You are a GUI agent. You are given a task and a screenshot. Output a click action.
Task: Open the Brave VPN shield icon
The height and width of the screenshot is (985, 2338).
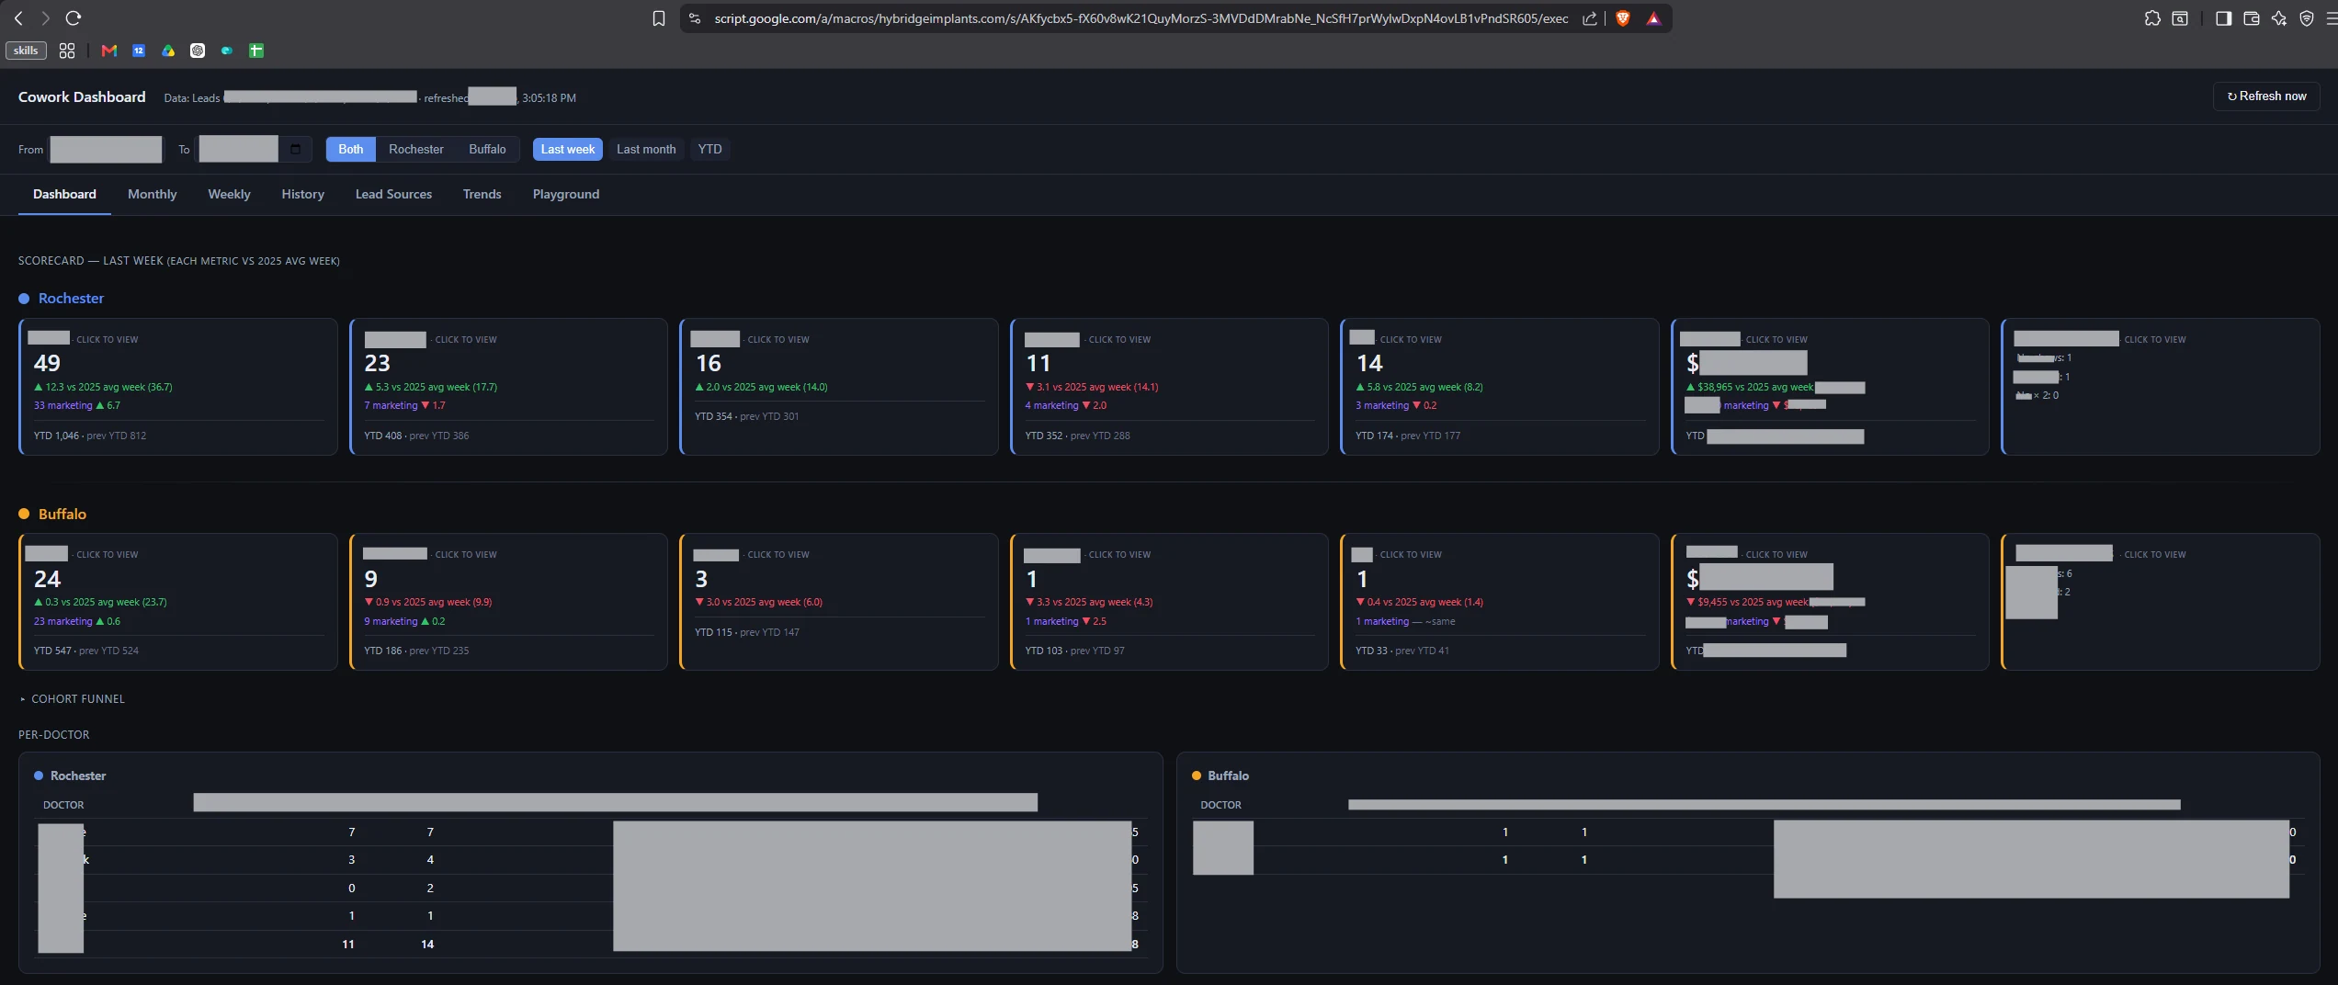pyautogui.click(x=2307, y=18)
